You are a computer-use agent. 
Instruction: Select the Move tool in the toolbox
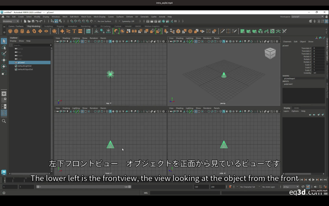pos(4,60)
